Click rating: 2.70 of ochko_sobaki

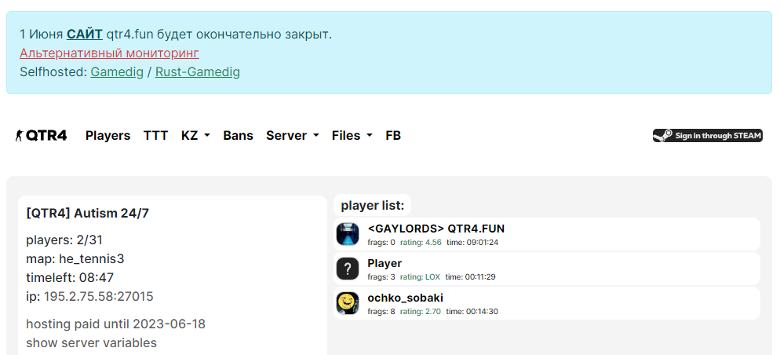pos(421,312)
